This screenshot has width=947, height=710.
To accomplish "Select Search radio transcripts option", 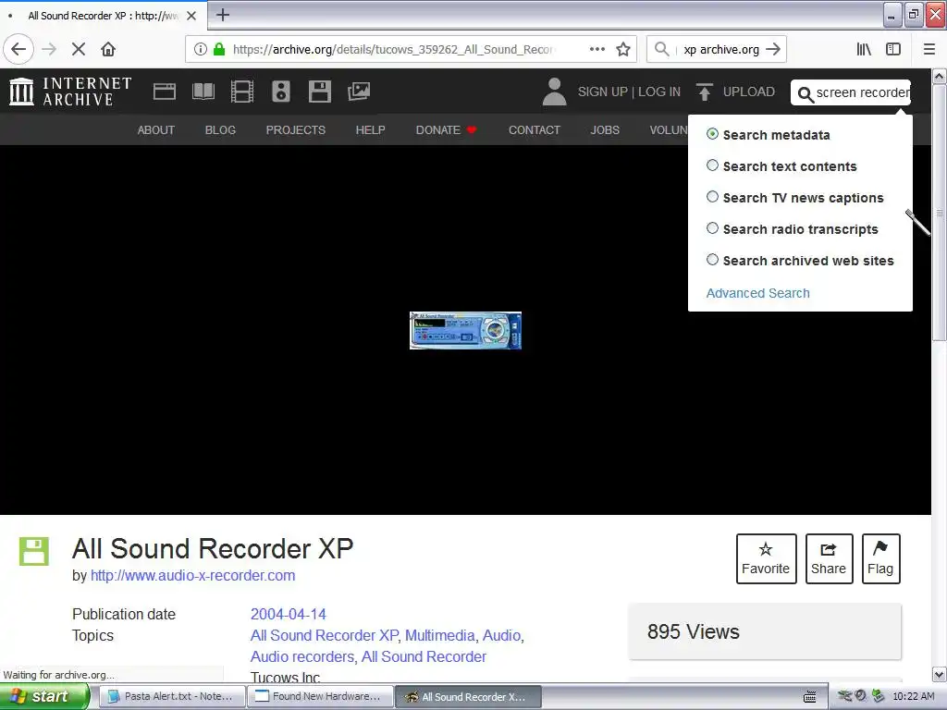I will tap(713, 228).
